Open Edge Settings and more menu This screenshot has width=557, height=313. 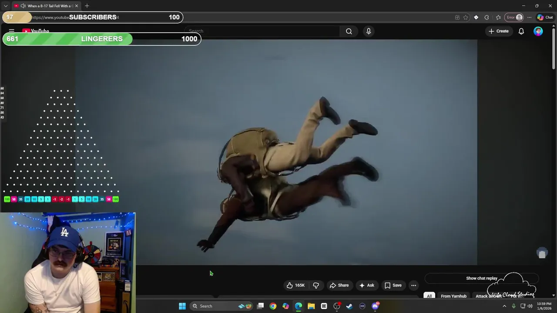529,17
